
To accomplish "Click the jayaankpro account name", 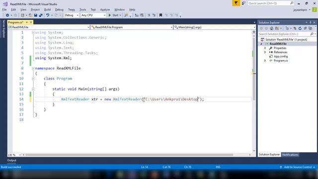I will 300,10.
